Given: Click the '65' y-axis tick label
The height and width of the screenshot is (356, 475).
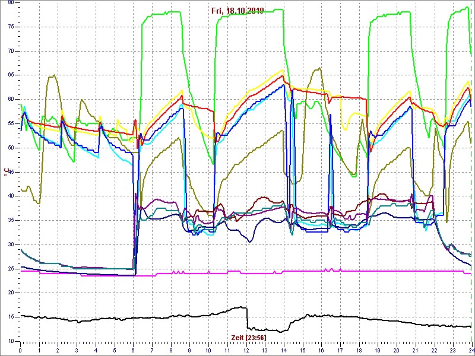Looking at the screenshot, I should tap(10, 75).
